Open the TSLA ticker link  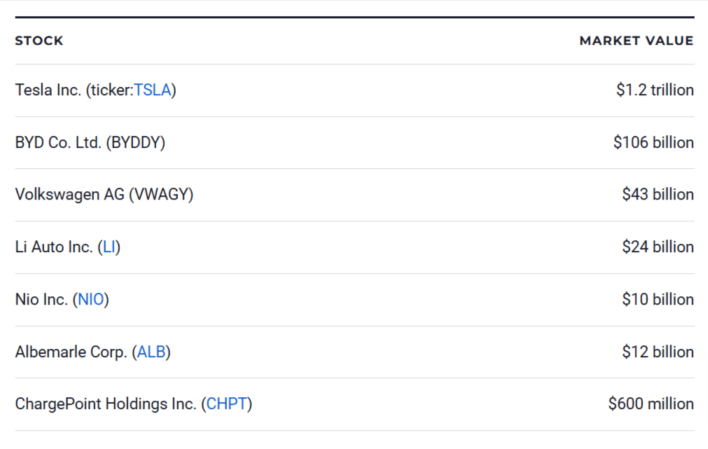point(153,90)
